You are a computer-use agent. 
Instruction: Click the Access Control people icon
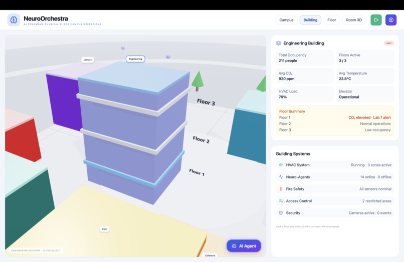pos(281,201)
